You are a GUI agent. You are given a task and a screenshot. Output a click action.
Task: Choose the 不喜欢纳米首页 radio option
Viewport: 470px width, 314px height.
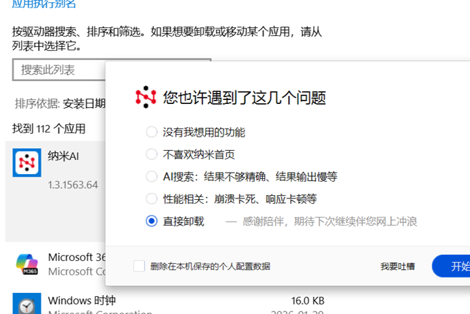[x=151, y=154]
